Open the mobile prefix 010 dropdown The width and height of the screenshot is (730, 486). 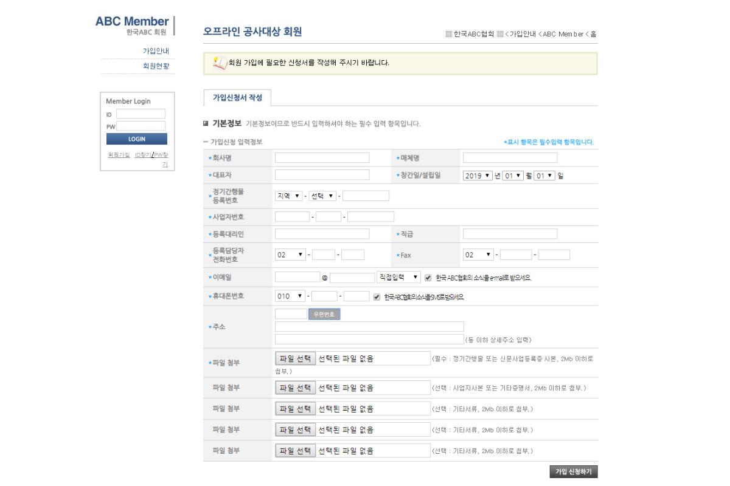point(290,296)
